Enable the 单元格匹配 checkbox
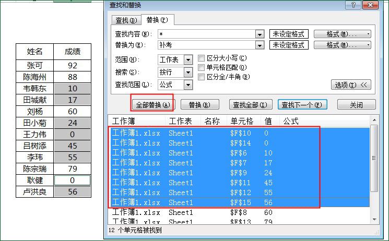The height and width of the screenshot is (241, 389). point(201,67)
